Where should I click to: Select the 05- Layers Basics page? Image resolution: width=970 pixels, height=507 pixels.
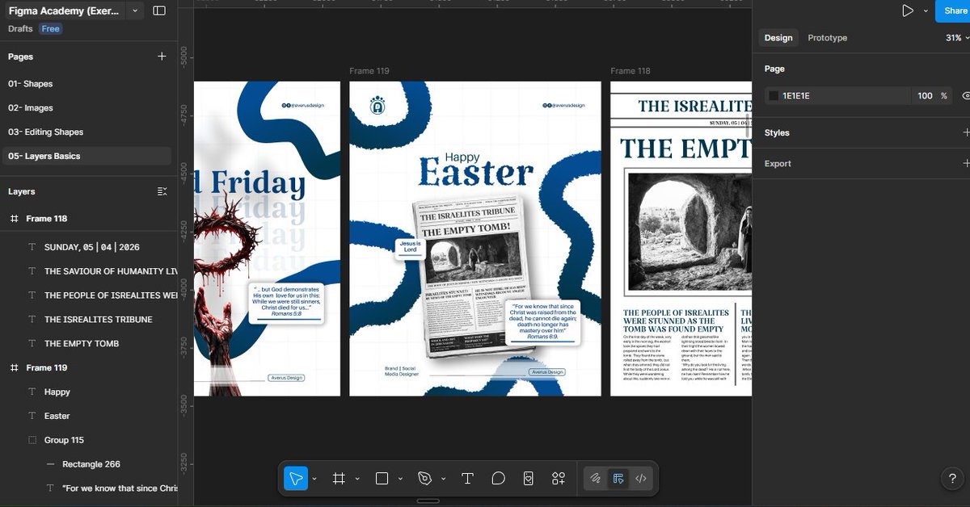[87, 157]
